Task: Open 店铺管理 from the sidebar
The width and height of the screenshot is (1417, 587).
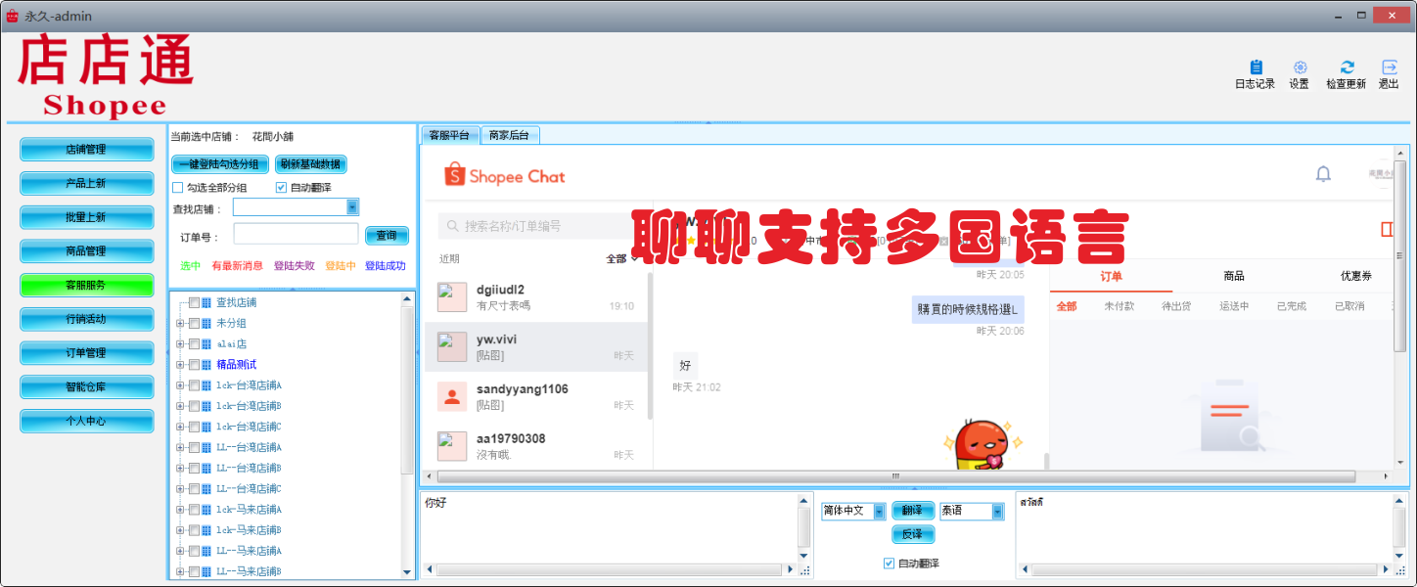Action: [x=87, y=150]
